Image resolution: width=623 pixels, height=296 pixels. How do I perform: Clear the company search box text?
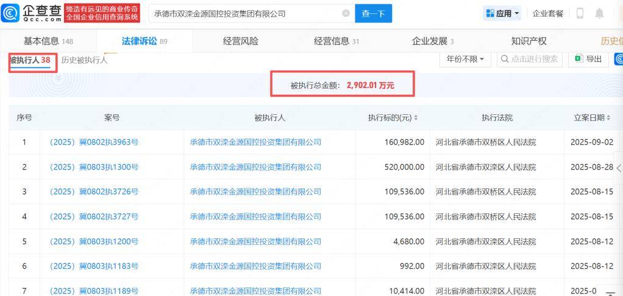click(x=346, y=13)
